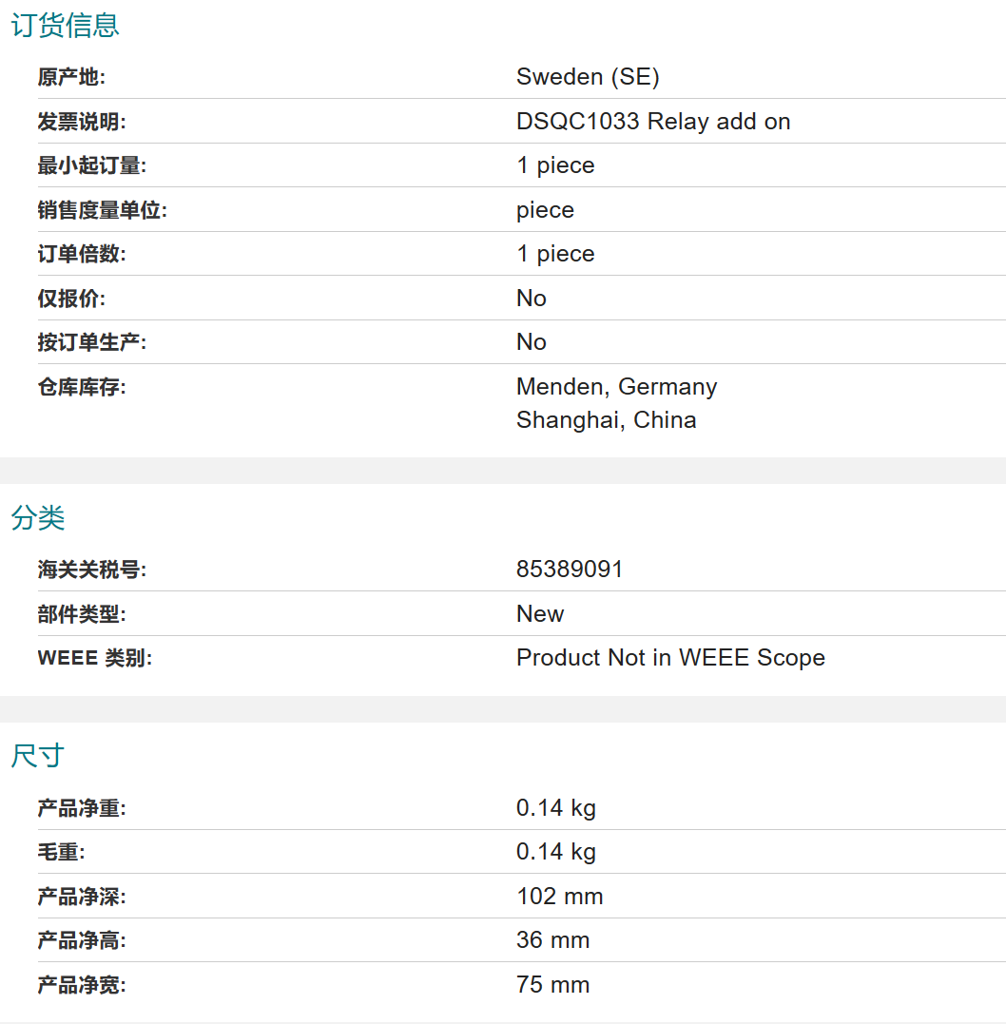Click the 销售度量单位 piece value
The height and width of the screenshot is (1024, 1006).
coord(546,210)
